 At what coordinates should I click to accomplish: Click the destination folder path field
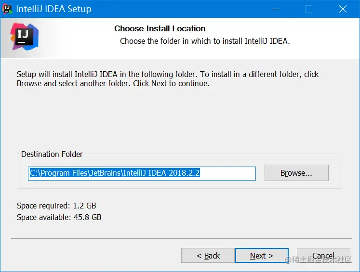point(142,173)
